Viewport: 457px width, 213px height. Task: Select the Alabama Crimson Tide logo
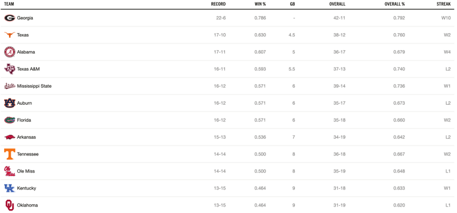(10, 52)
